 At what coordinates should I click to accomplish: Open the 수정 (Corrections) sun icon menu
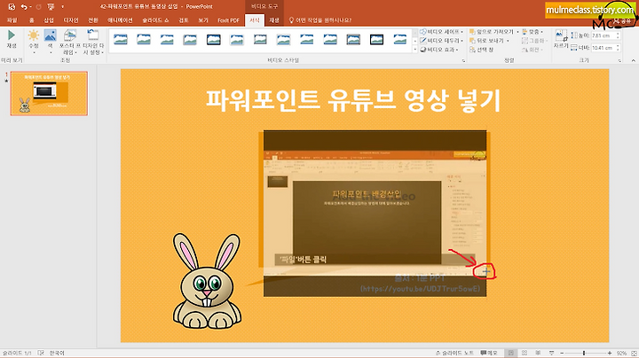(34, 41)
